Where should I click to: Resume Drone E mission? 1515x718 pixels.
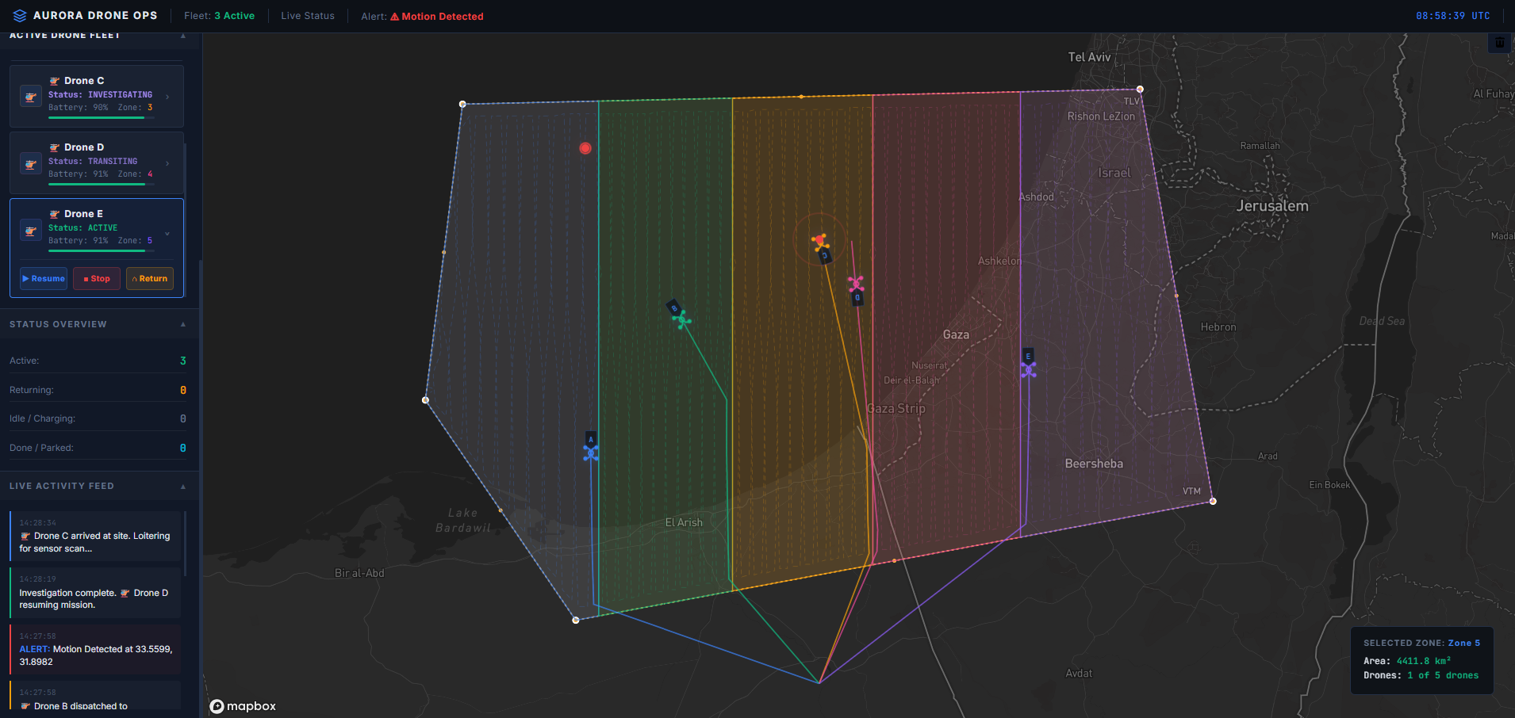point(44,278)
